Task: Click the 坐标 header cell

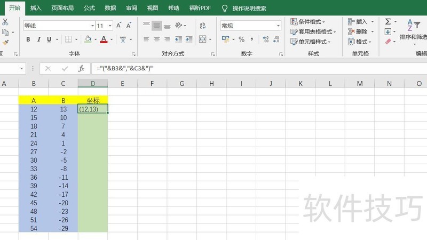Action: pyautogui.click(x=93, y=100)
